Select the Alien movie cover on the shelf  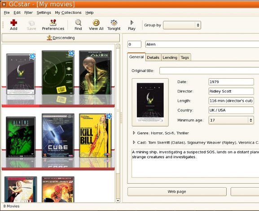point(21,74)
